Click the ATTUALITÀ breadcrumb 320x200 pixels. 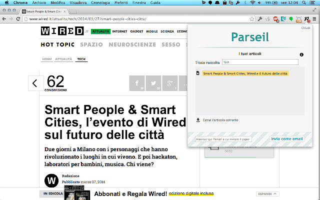pos(63,59)
